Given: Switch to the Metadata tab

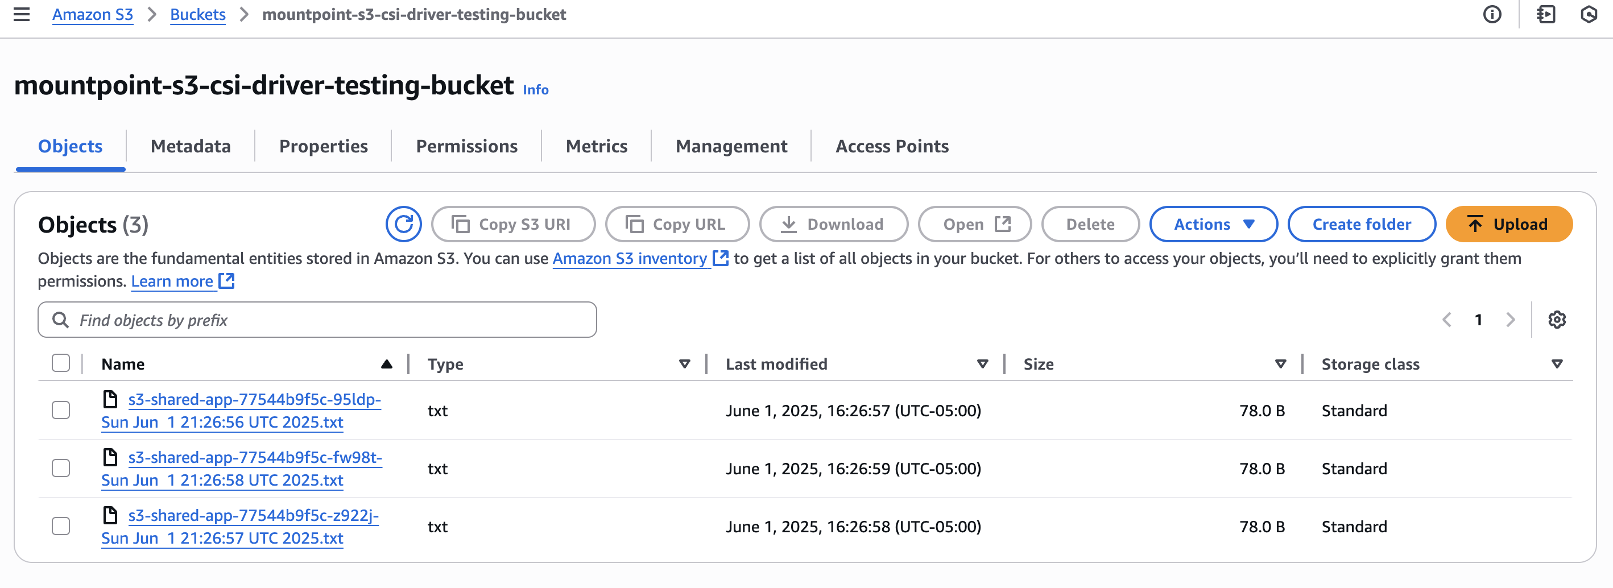Looking at the screenshot, I should coord(191,146).
